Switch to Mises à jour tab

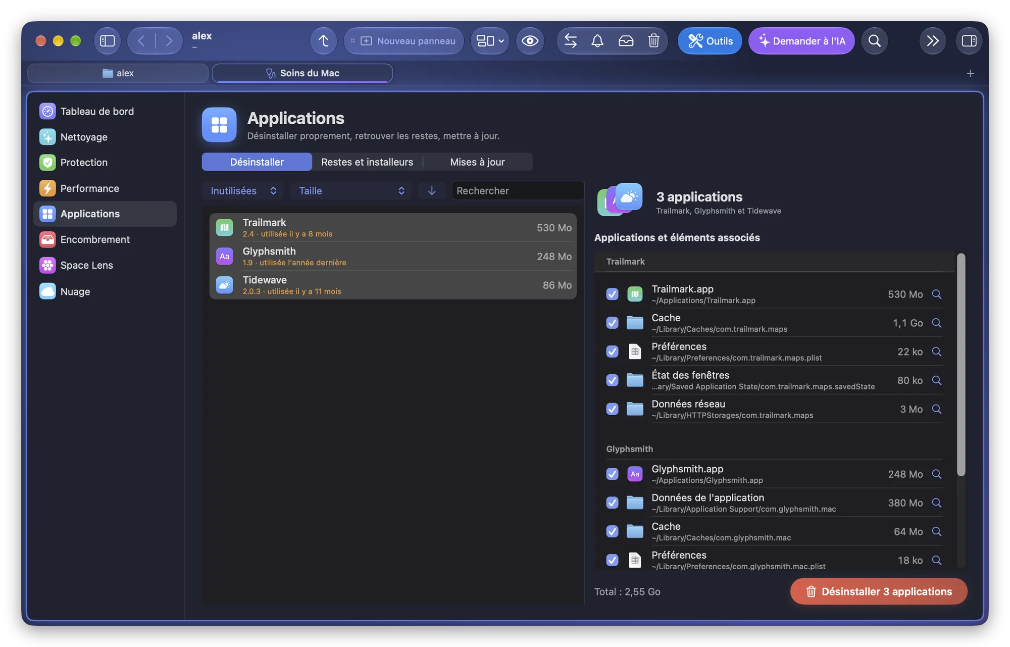477,162
